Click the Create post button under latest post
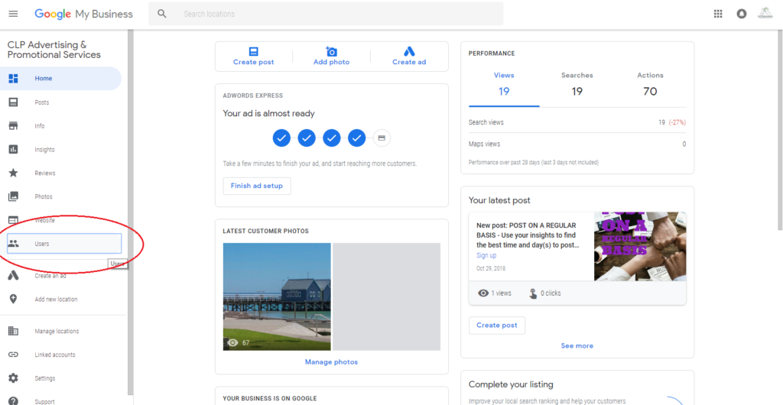The width and height of the screenshot is (783, 405). pos(497,326)
